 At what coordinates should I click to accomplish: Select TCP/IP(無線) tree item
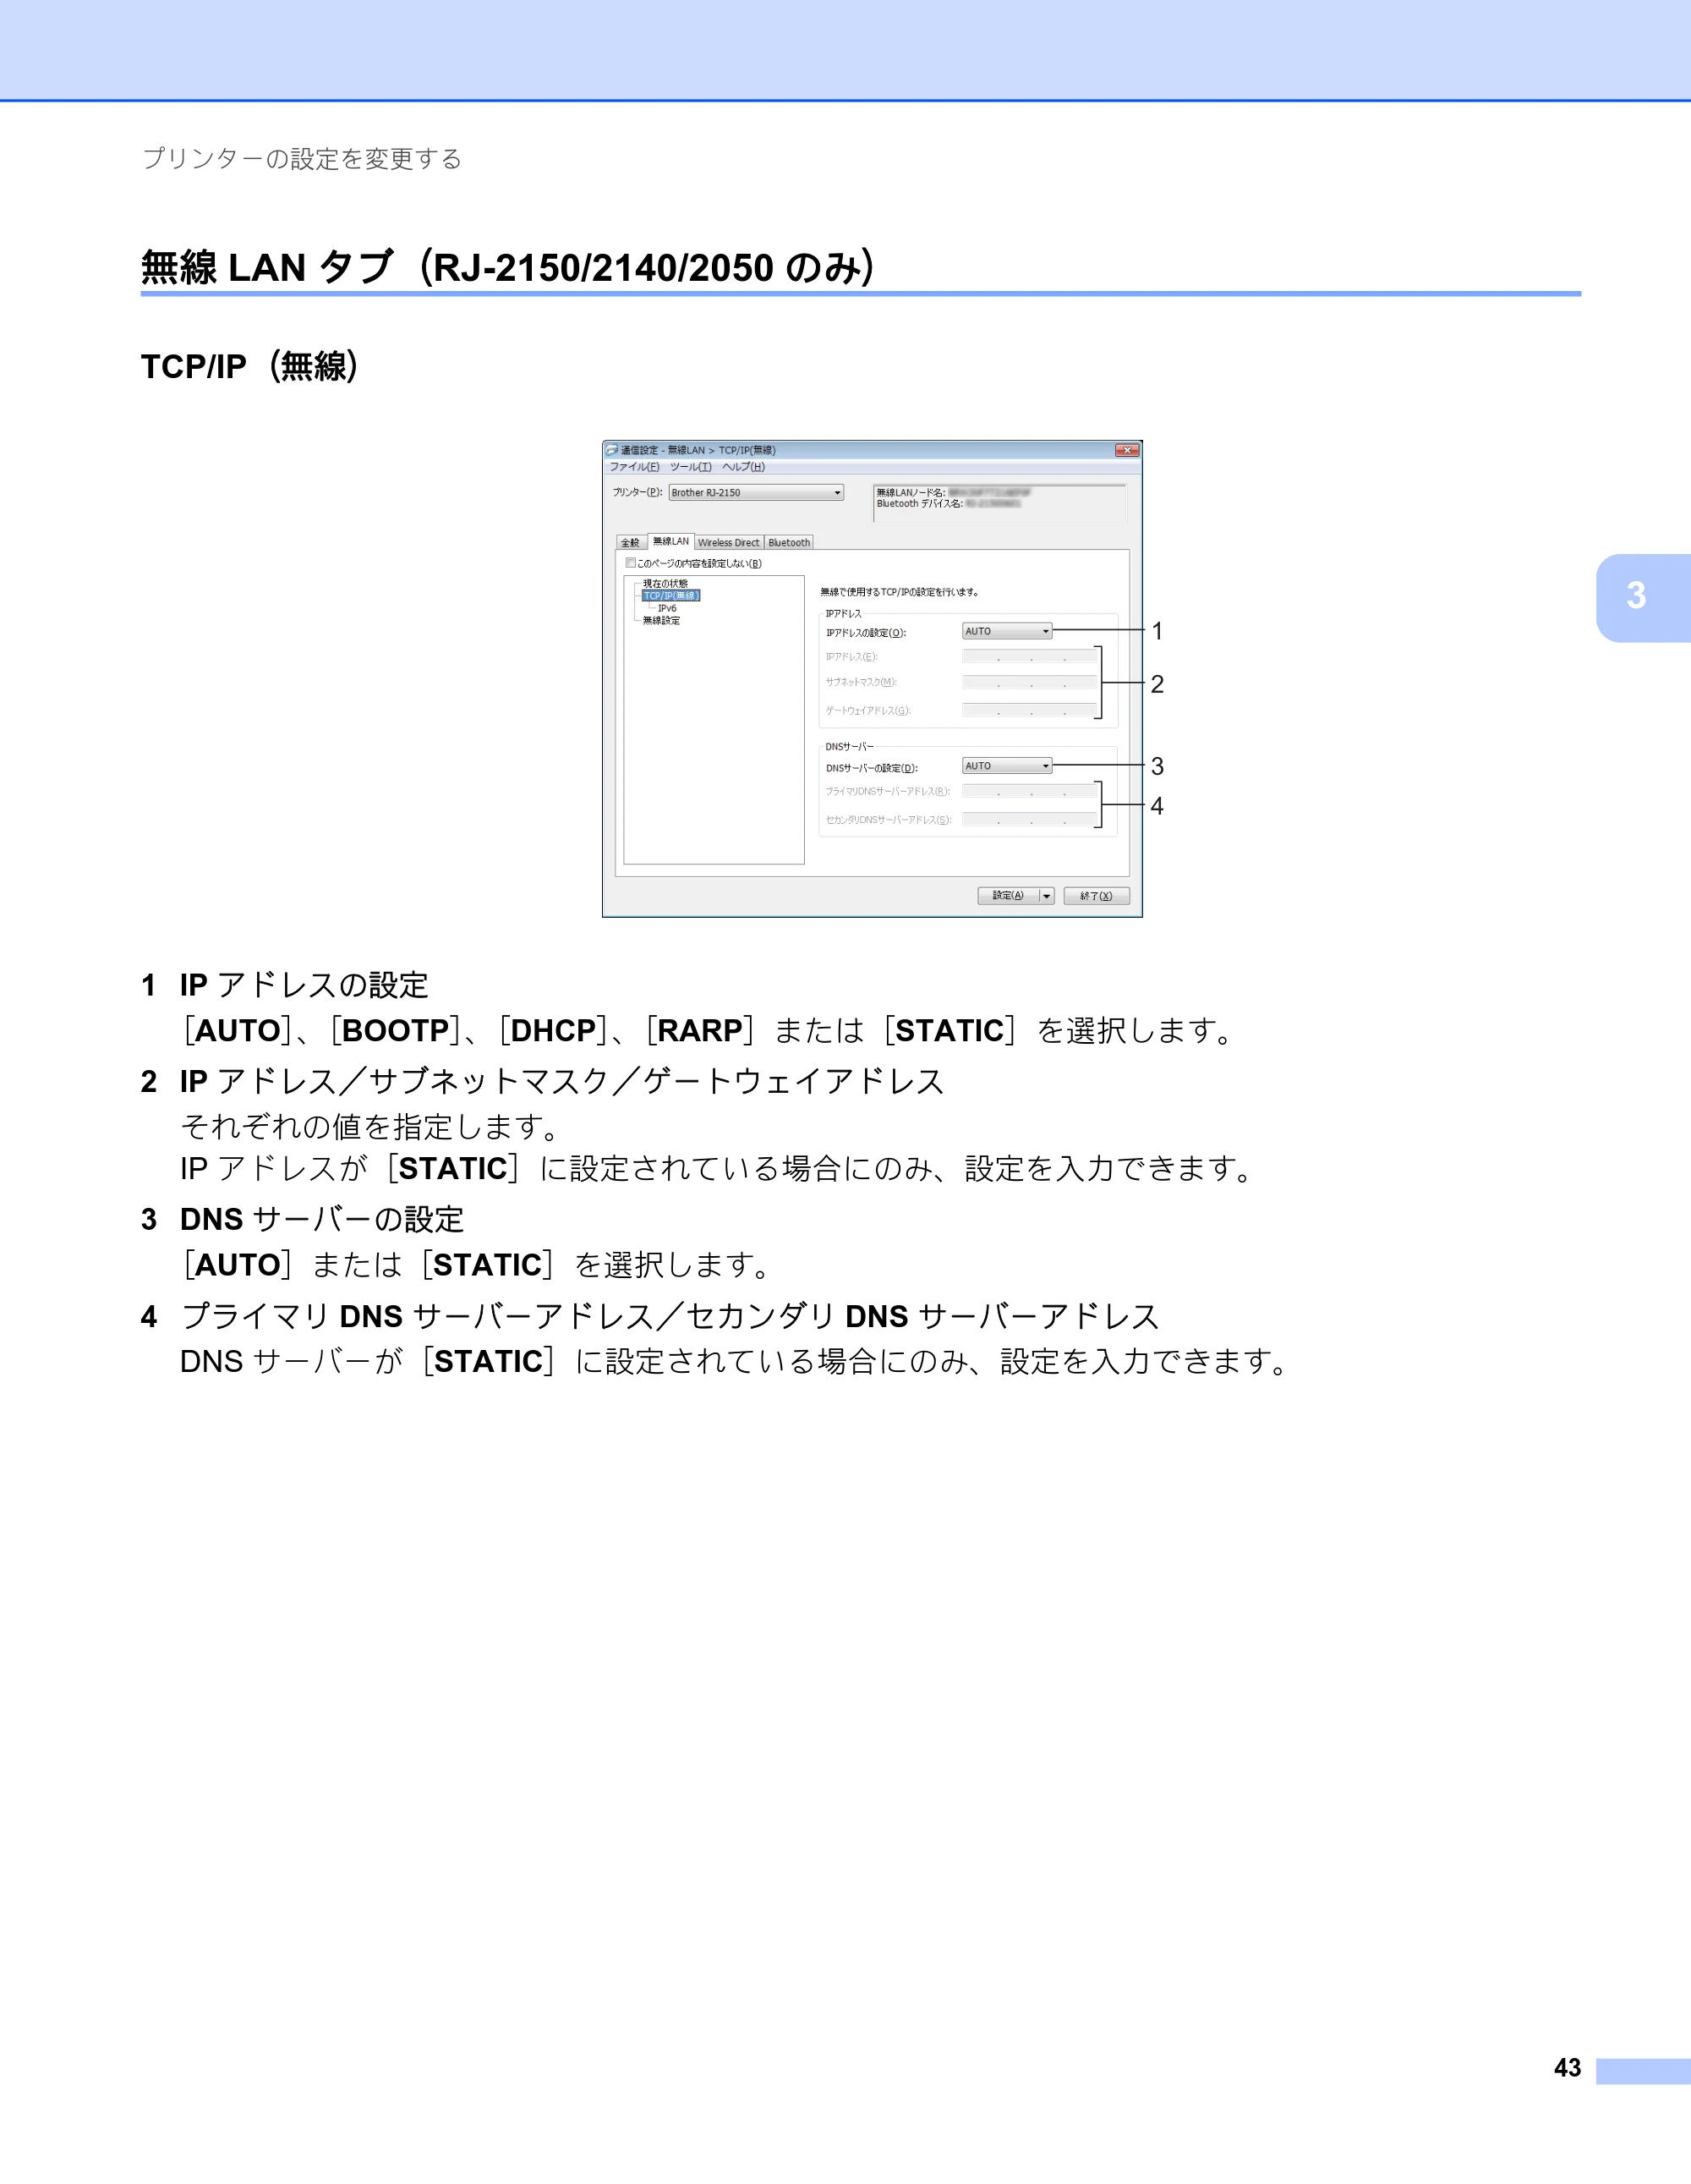[x=670, y=596]
